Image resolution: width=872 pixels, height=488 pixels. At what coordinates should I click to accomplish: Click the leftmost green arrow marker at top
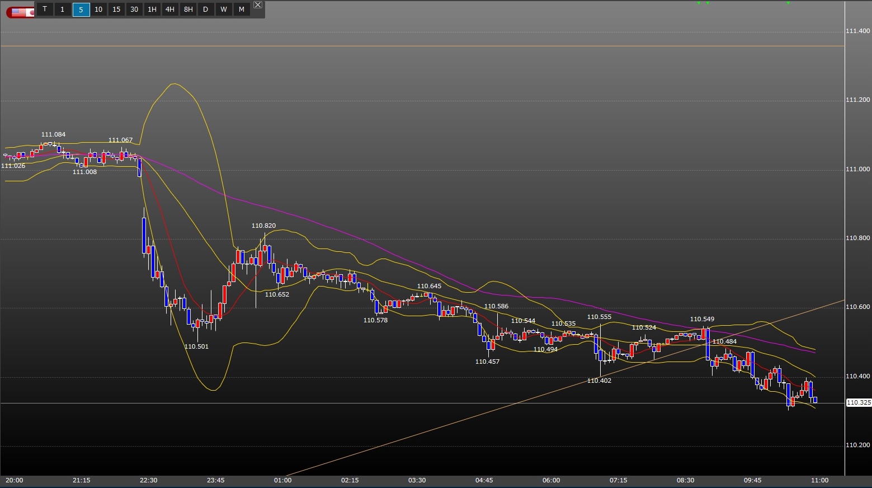[x=699, y=3]
